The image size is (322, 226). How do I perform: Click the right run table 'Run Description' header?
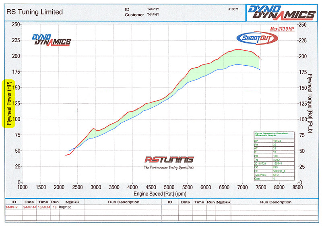[276, 202]
